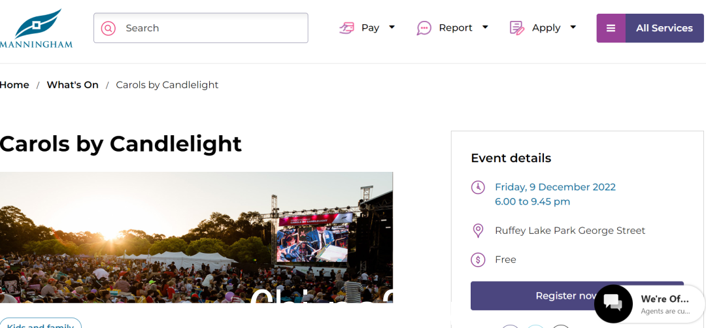Open What's On breadcrumb link
The image size is (706, 328).
click(73, 85)
